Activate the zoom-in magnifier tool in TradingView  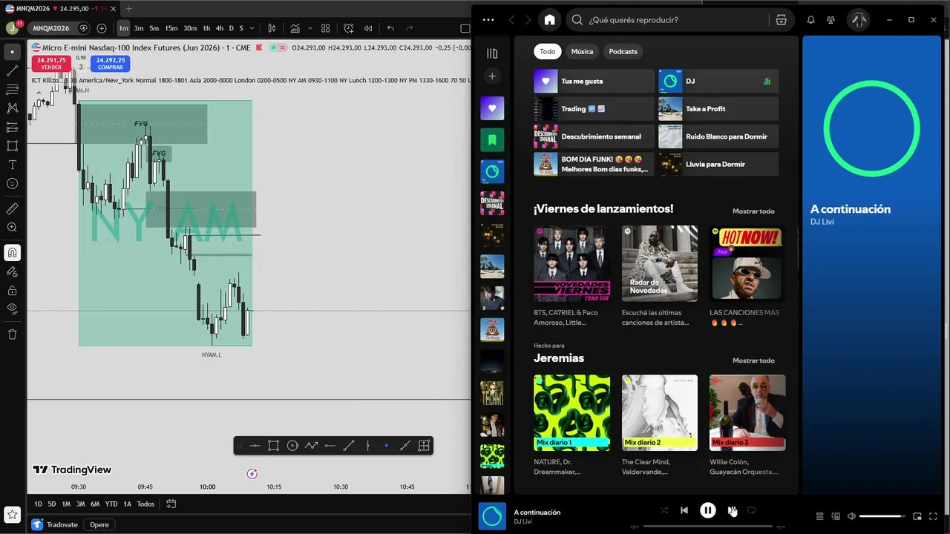12,228
